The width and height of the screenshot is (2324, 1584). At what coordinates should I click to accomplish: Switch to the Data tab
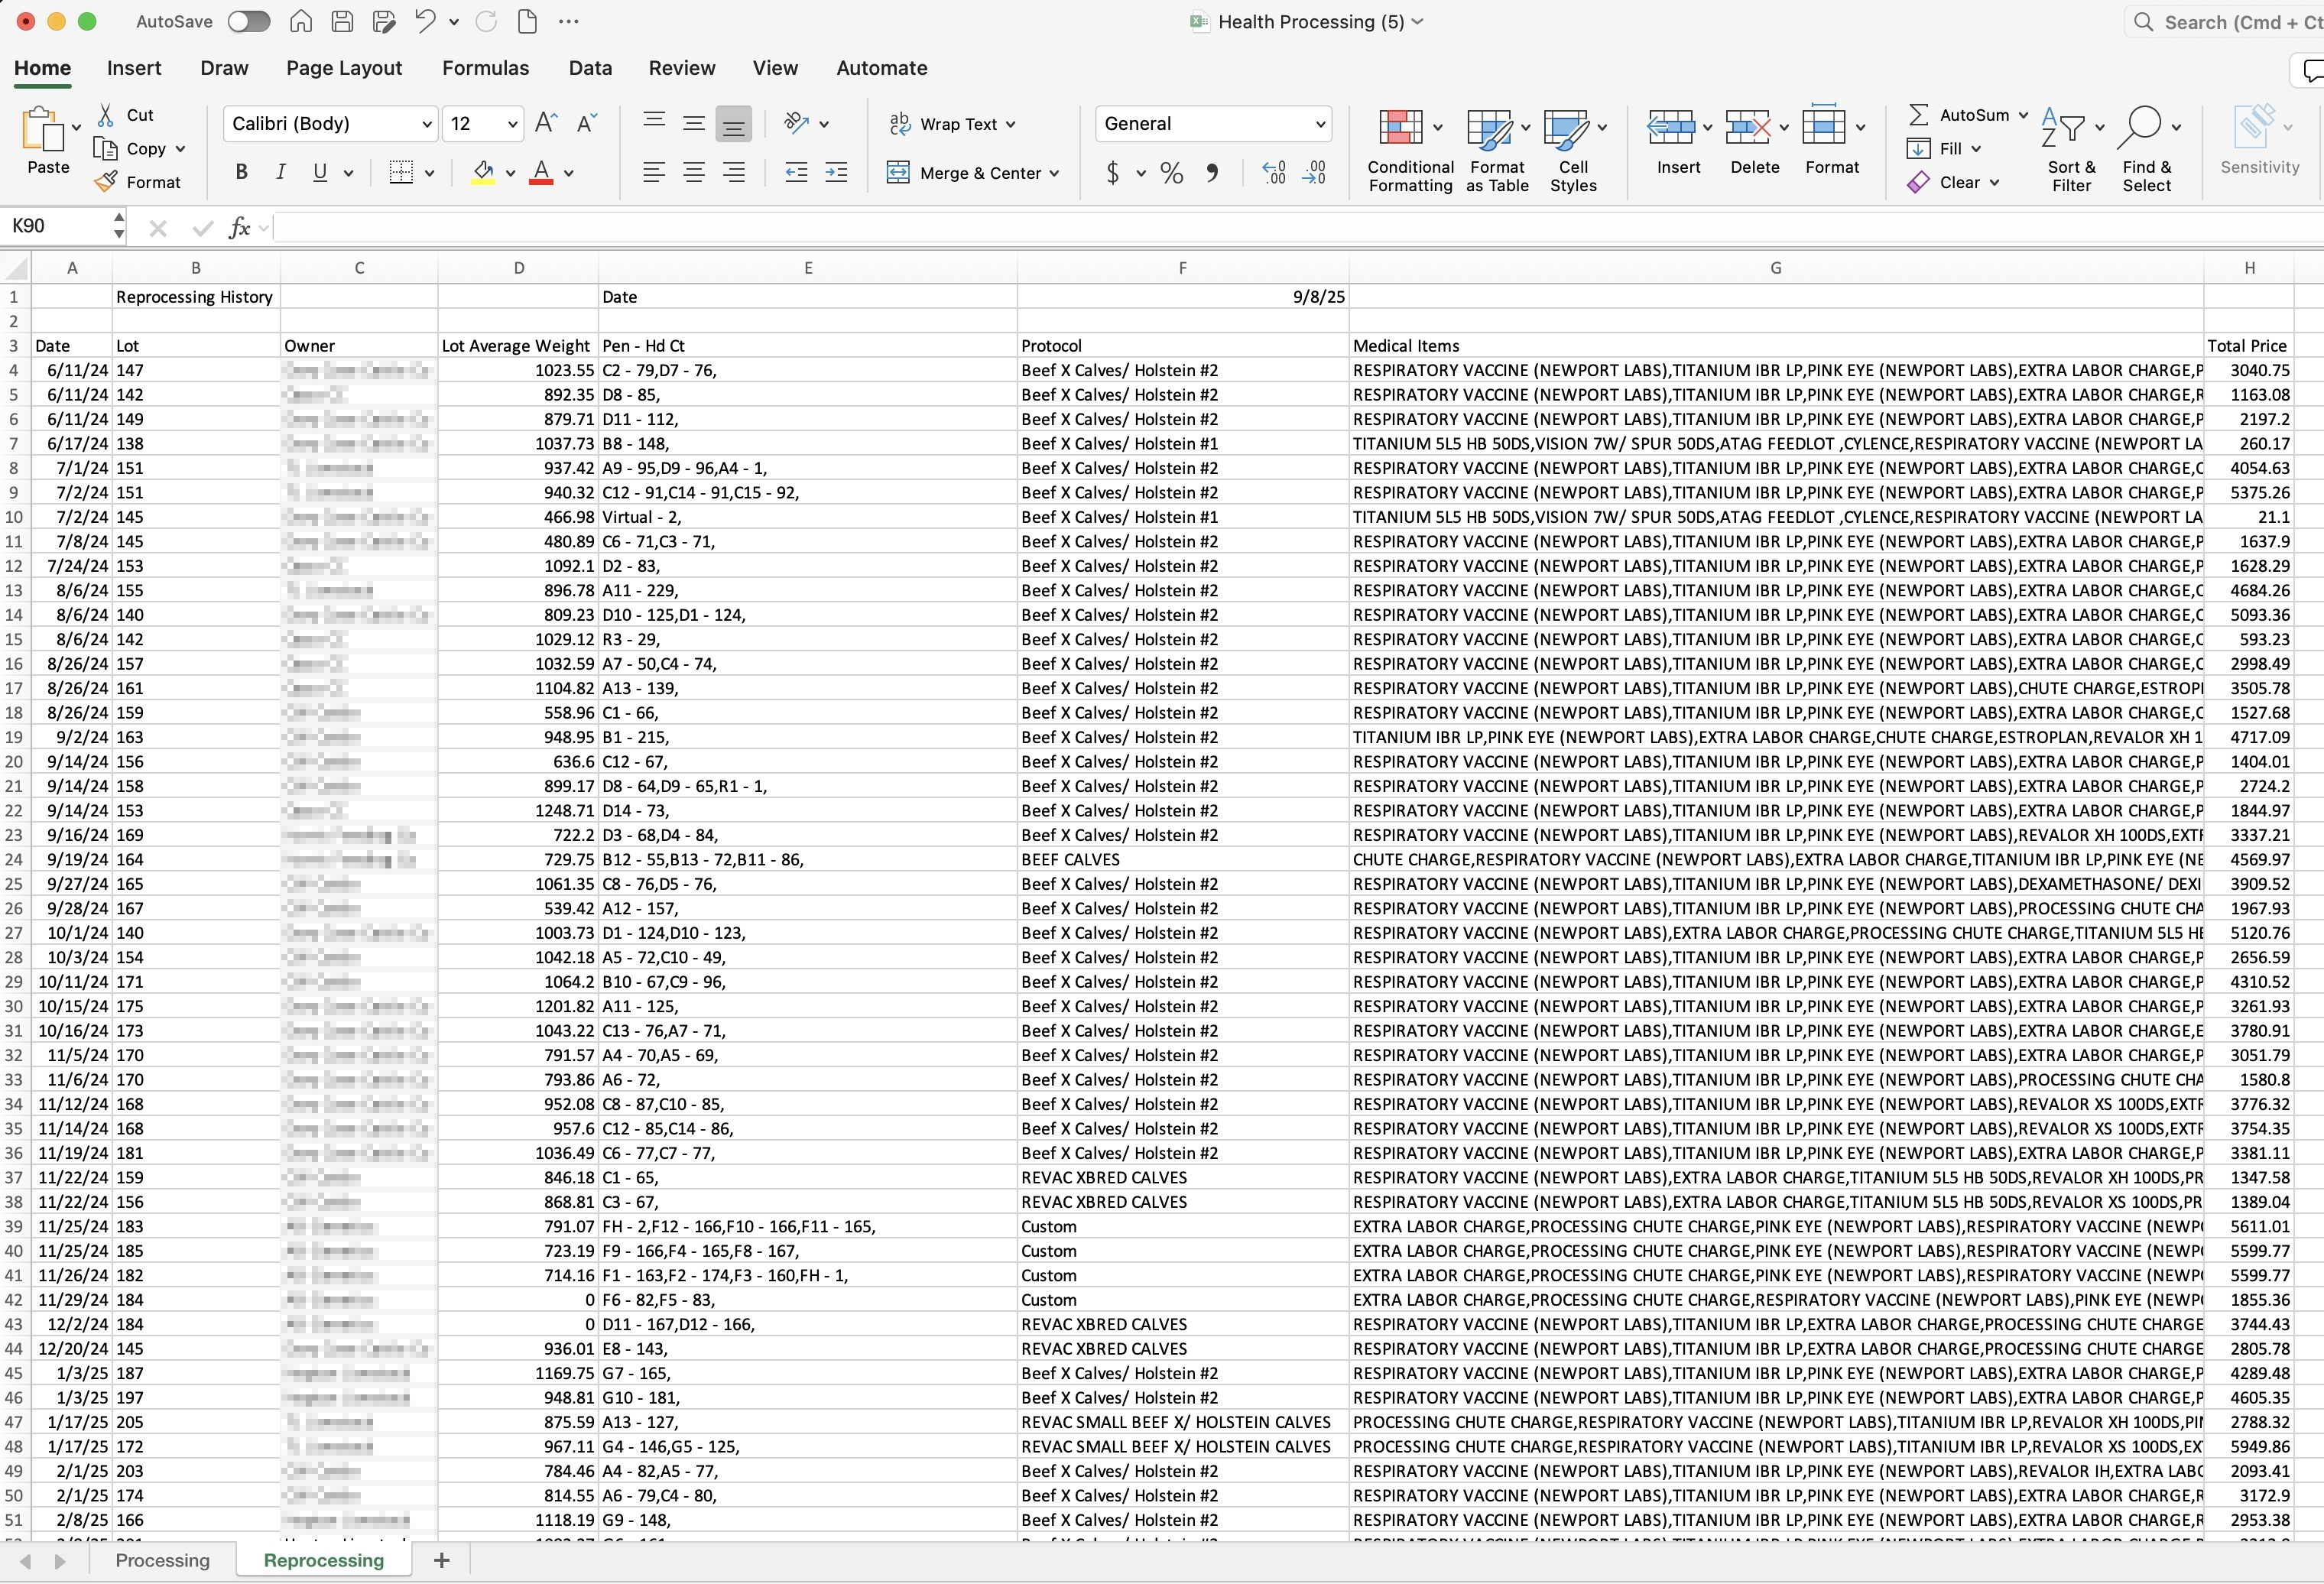pyautogui.click(x=590, y=68)
